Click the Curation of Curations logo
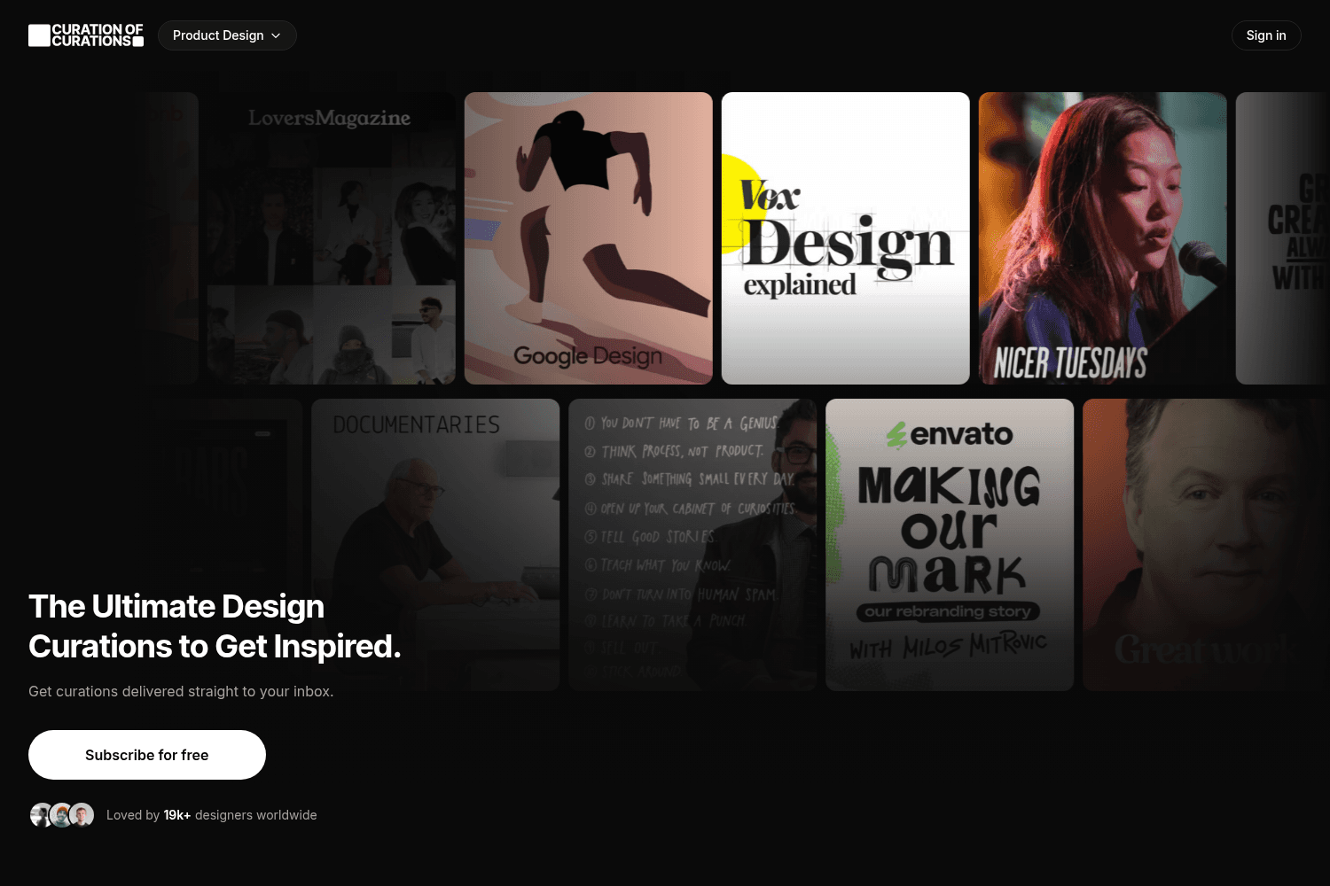The image size is (1330, 886). (86, 35)
